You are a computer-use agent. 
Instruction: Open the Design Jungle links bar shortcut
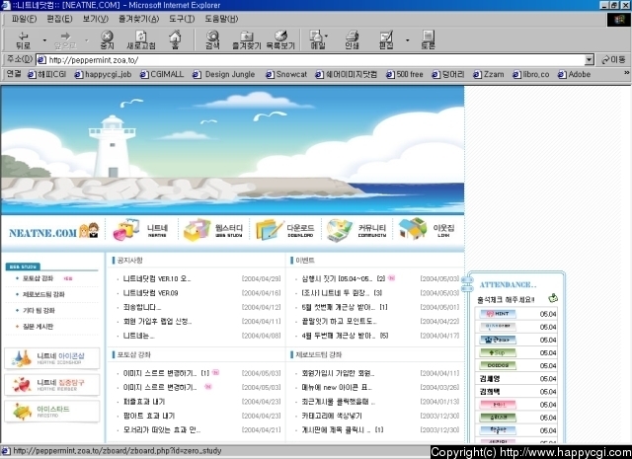coord(224,75)
